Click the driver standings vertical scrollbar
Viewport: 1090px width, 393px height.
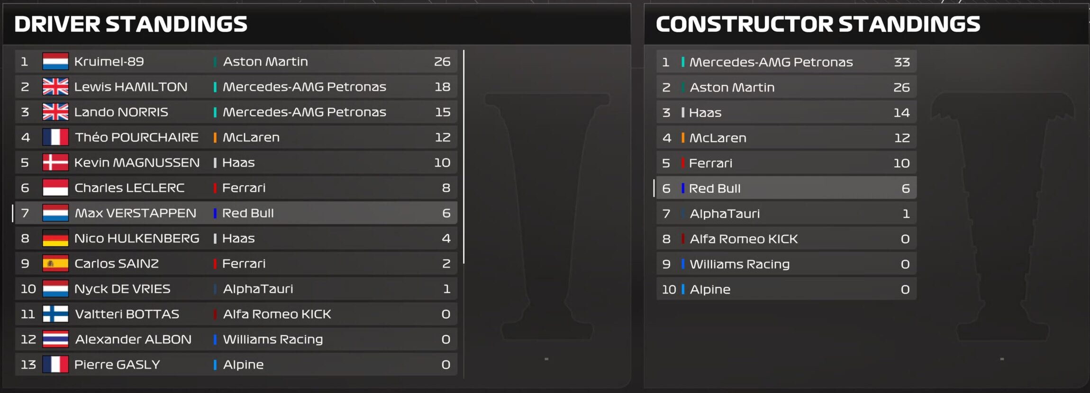[463, 156]
